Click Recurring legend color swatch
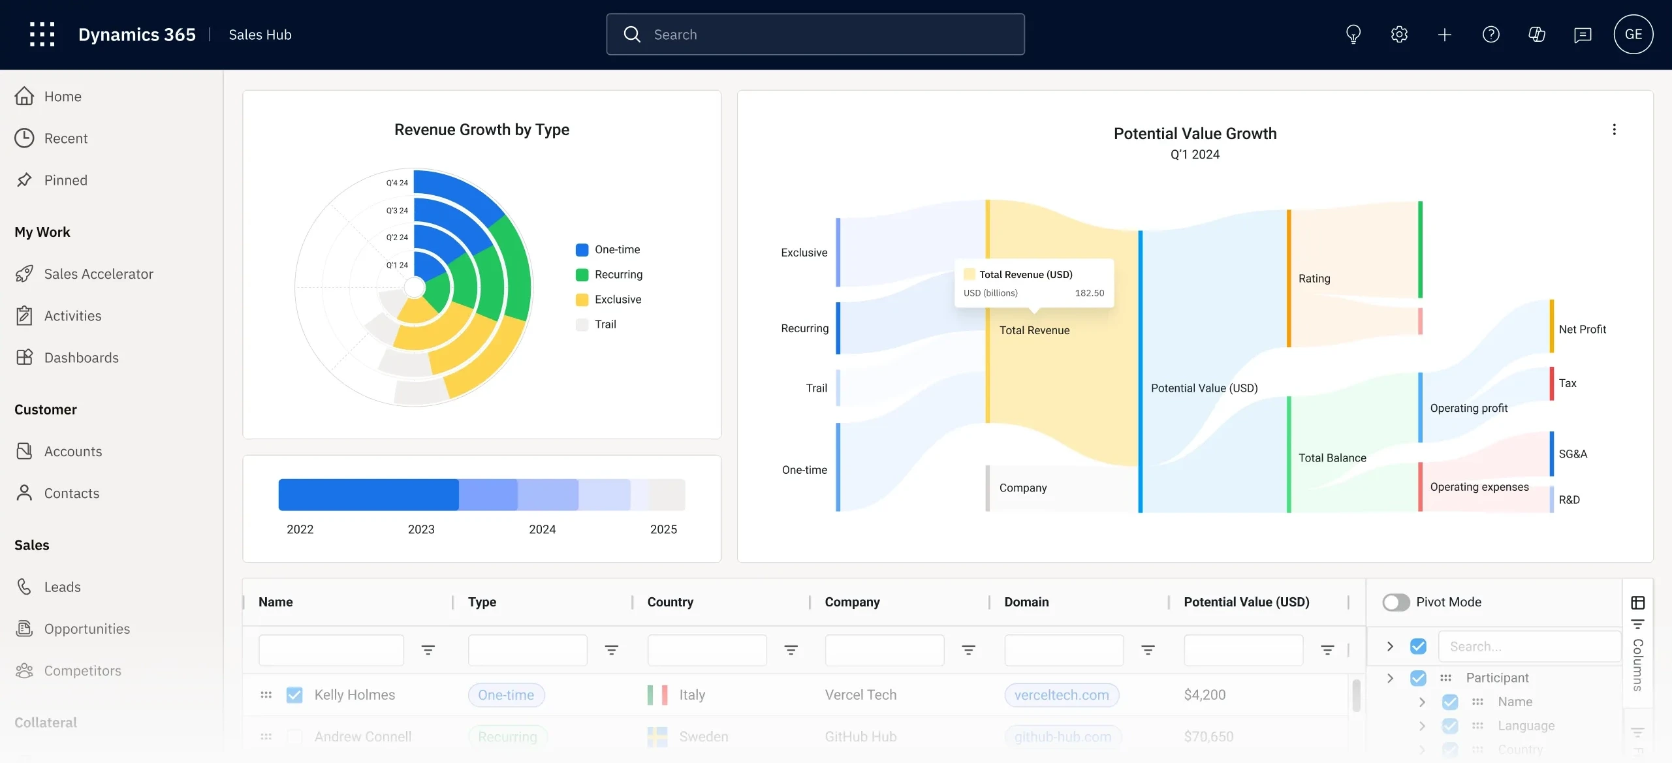1672x763 pixels. (x=582, y=275)
